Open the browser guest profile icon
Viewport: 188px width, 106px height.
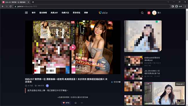click(x=176, y=6)
